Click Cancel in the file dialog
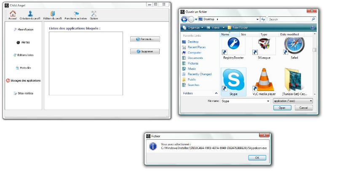 tap(303, 108)
